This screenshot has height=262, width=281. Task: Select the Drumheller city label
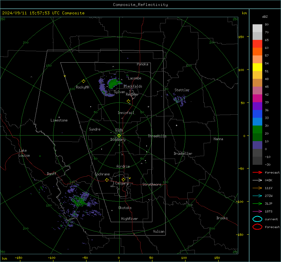183,154
